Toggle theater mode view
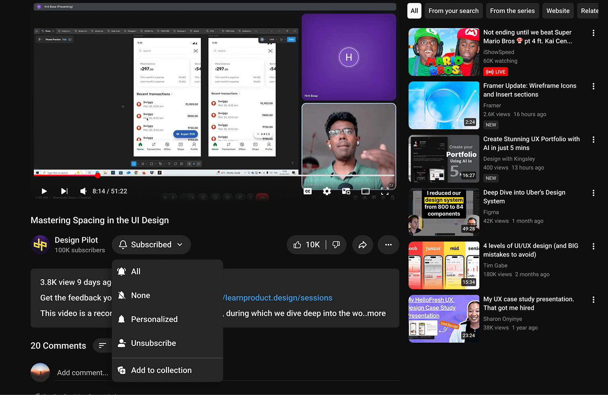 (366, 191)
